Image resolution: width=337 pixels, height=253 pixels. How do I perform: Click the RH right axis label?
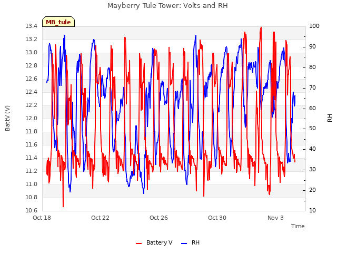click(330, 118)
